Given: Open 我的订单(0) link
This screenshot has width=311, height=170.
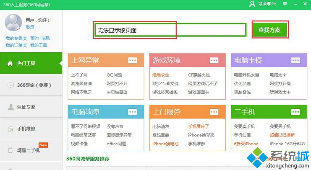Looking at the screenshot, I should [16, 45].
